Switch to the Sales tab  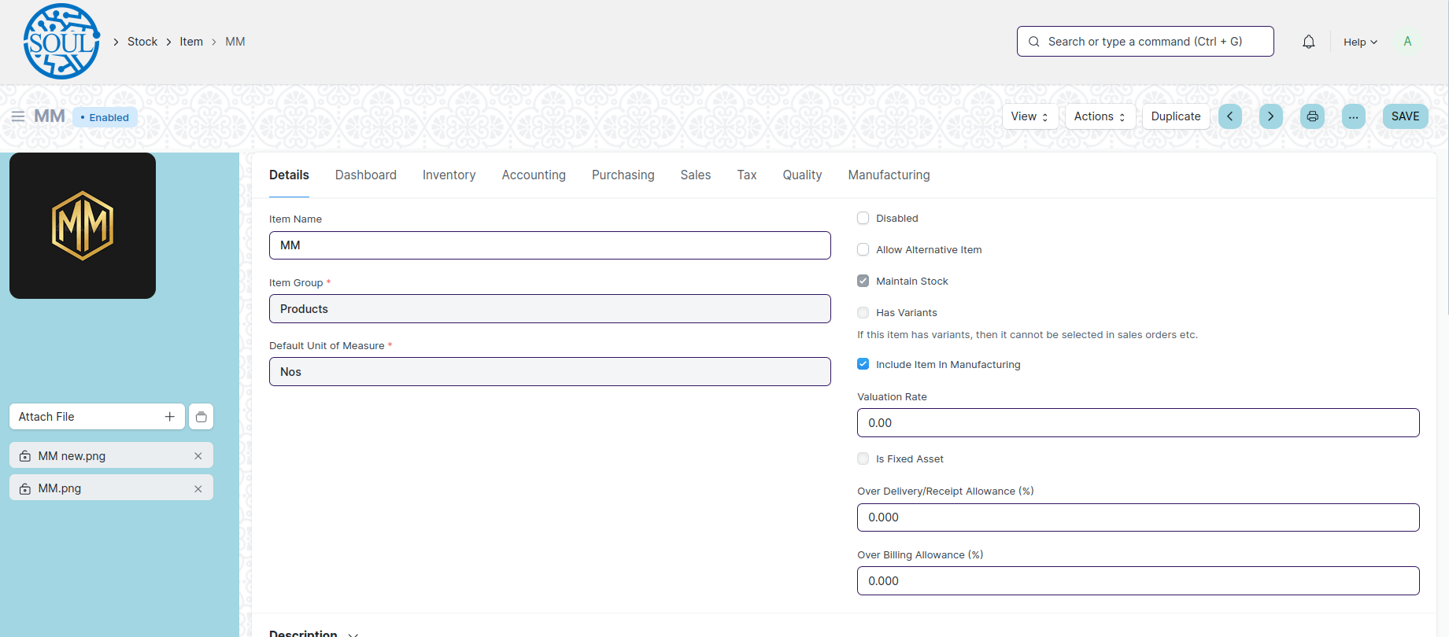click(696, 175)
